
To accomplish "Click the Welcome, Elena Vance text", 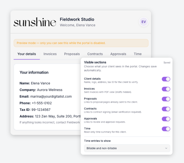I will [x=78, y=25].
